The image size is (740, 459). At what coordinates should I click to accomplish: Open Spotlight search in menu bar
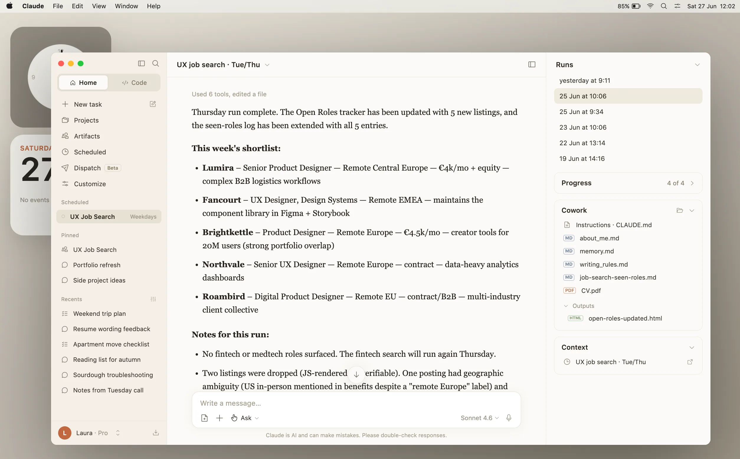point(664,6)
